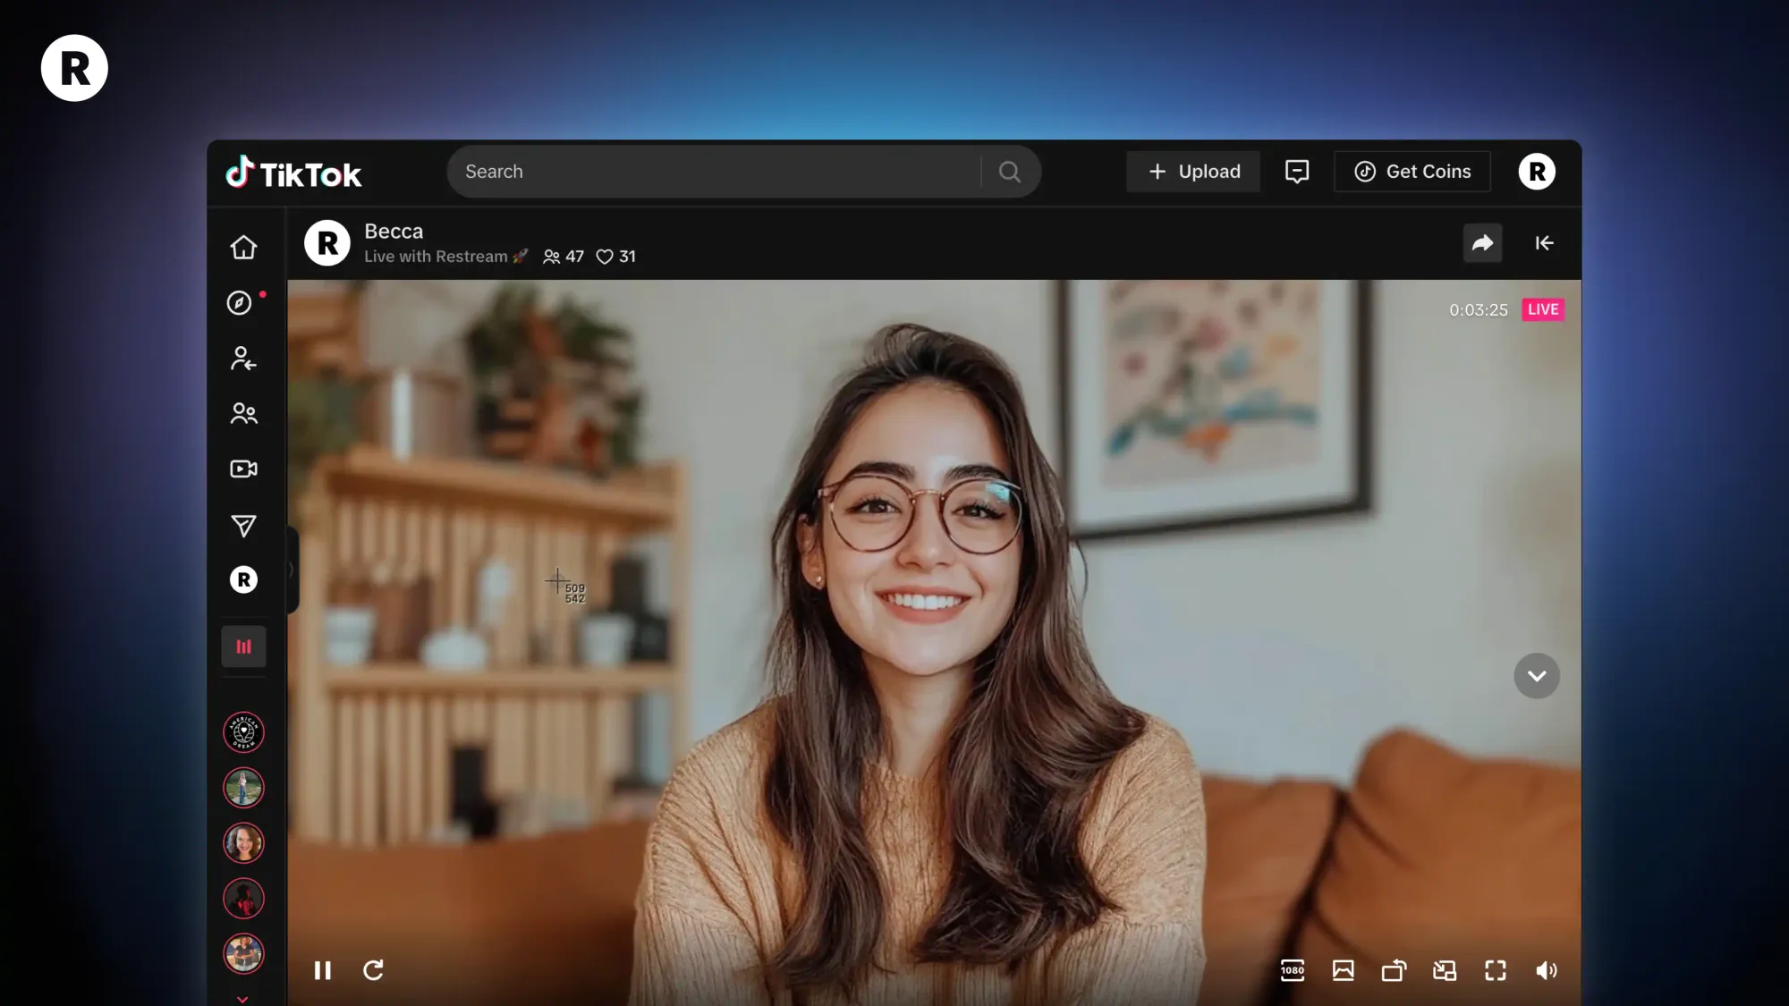Open the Messages paper plane icon
1789x1006 pixels.
click(x=243, y=525)
